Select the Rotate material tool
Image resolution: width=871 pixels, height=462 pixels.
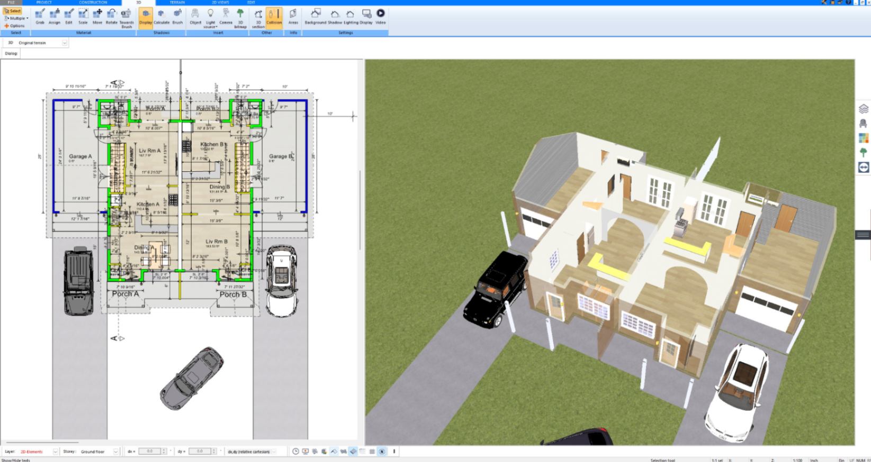pyautogui.click(x=112, y=17)
